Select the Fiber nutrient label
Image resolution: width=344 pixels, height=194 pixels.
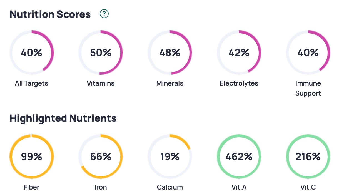31,187
